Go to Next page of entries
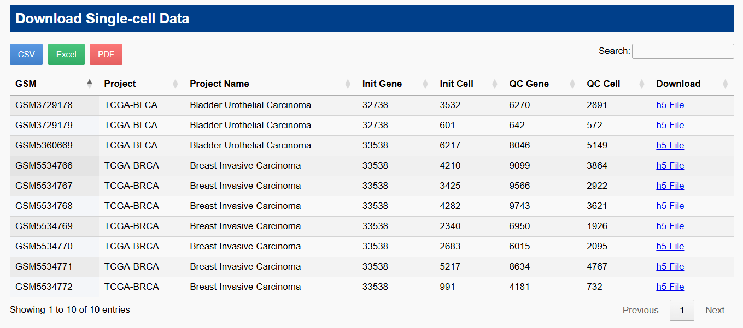Image resolution: width=743 pixels, height=328 pixels. [x=715, y=310]
